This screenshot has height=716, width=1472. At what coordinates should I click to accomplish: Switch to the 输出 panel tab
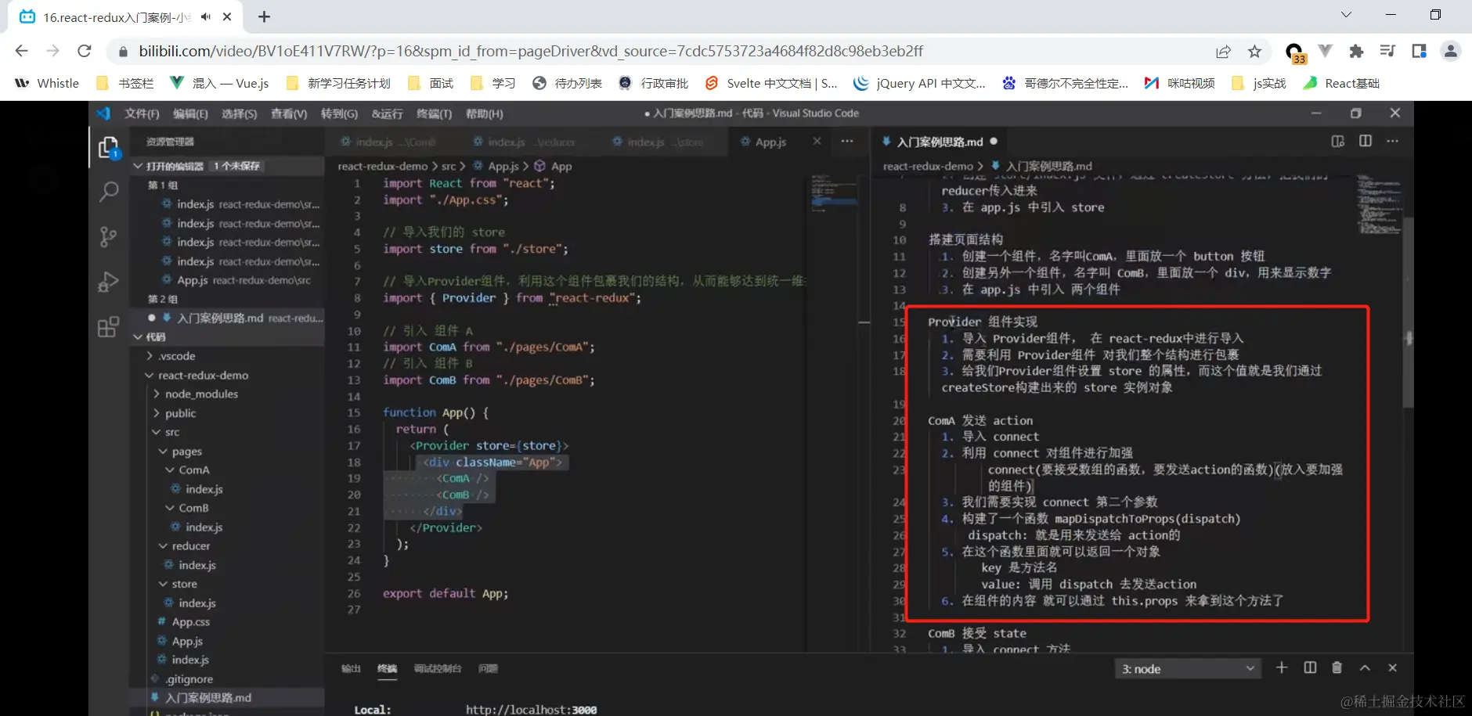pos(351,668)
